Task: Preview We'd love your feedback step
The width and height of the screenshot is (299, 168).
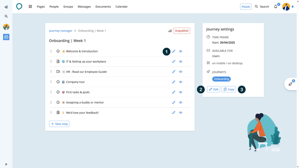Action: [x=181, y=113]
